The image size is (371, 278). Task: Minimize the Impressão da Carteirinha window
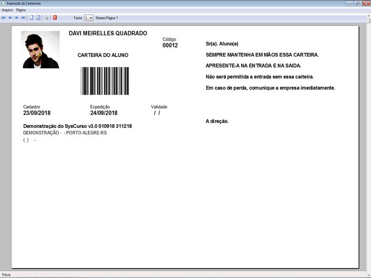pyautogui.click(x=349, y=3)
